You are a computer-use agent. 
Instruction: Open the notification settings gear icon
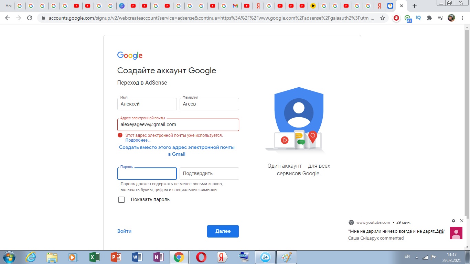click(453, 221)
